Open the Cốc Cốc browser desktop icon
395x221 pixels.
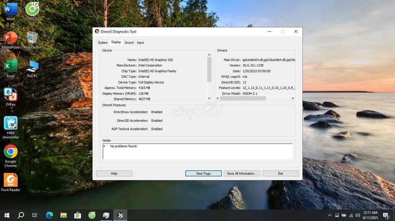[x=32, y=11]
